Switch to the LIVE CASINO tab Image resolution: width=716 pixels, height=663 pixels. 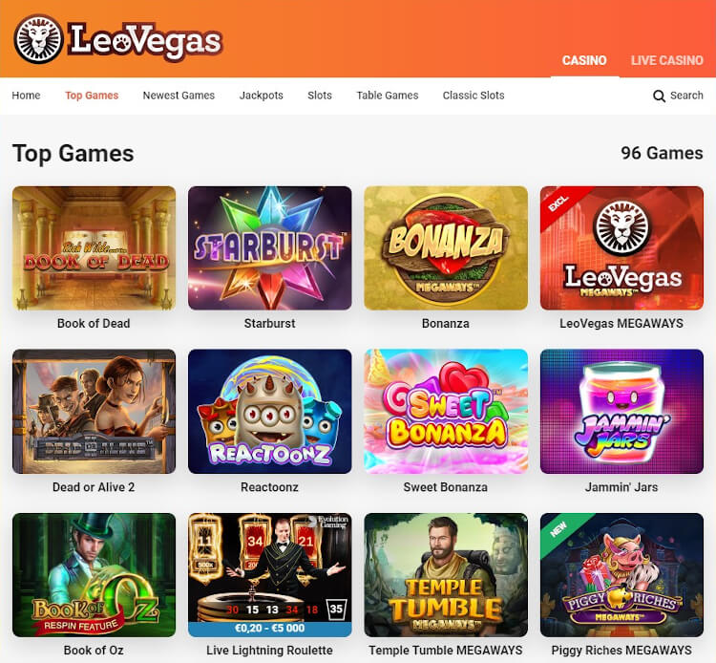666,60
